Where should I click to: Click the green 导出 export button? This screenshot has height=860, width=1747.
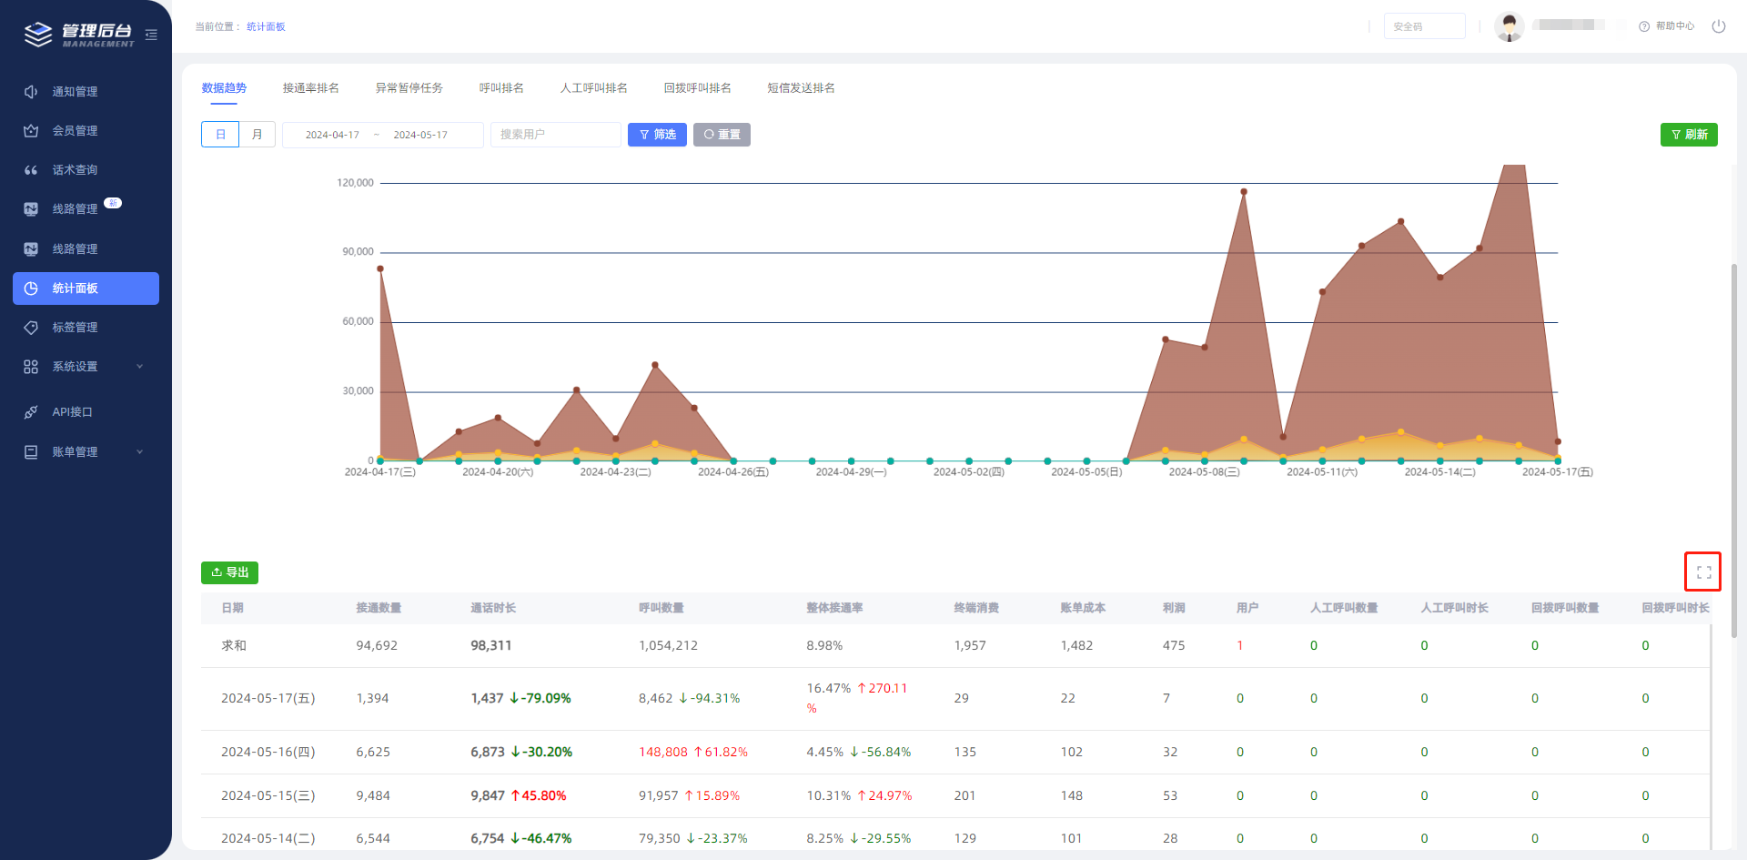pos(229,572)
